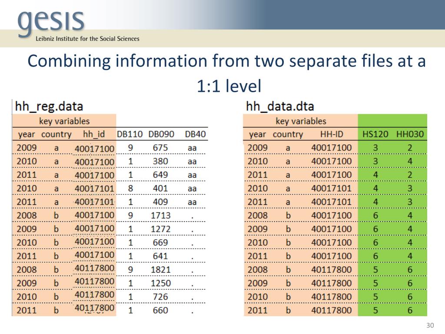Click the slide title 'Combining information from two separate files'
The width and height of the screenshot is (445, 334).
click(x=226, y=73)
